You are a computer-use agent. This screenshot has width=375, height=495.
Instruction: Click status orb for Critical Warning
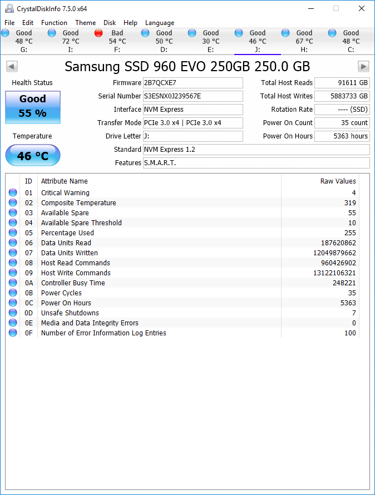click(13, 192)
